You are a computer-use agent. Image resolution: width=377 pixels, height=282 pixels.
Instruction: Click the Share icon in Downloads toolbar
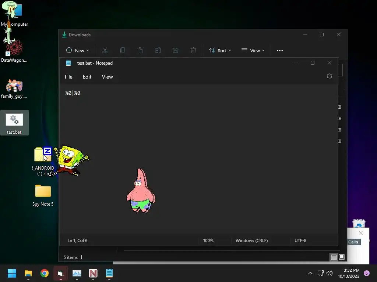(x=176, y=50)
